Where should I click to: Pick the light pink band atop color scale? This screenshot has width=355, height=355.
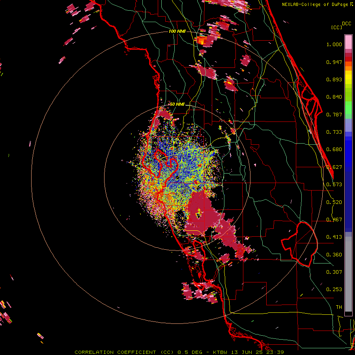pos(348,42)
